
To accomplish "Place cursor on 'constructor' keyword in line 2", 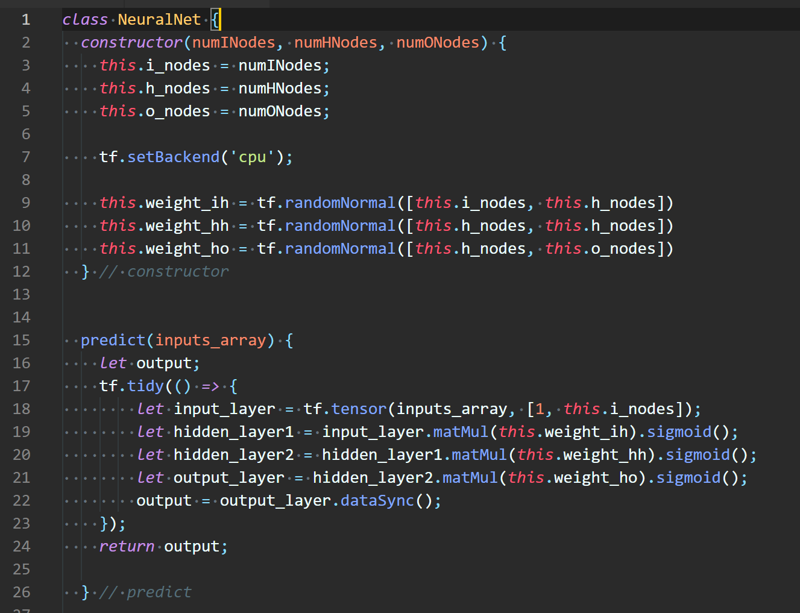I will [x=131, y=42].
